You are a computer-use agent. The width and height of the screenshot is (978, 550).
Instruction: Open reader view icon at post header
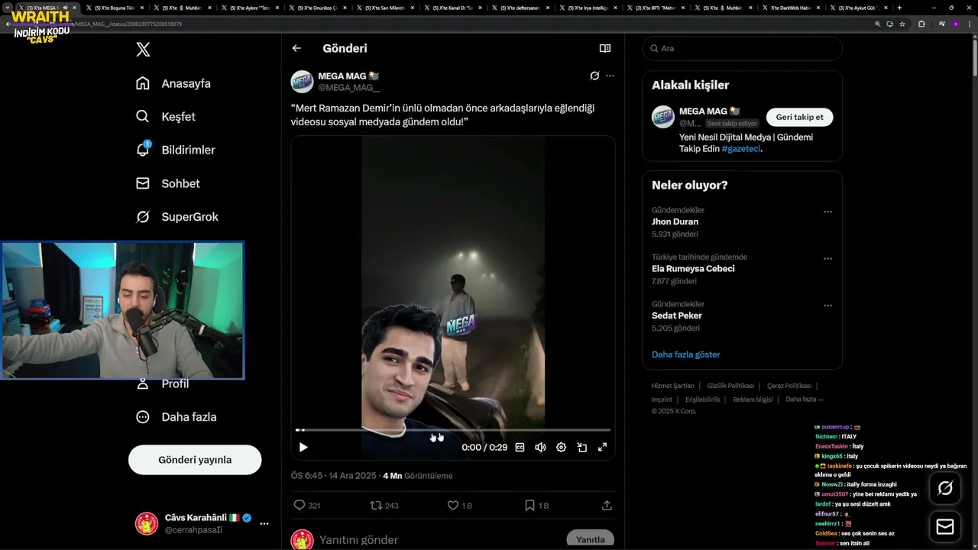pos(605,48)
